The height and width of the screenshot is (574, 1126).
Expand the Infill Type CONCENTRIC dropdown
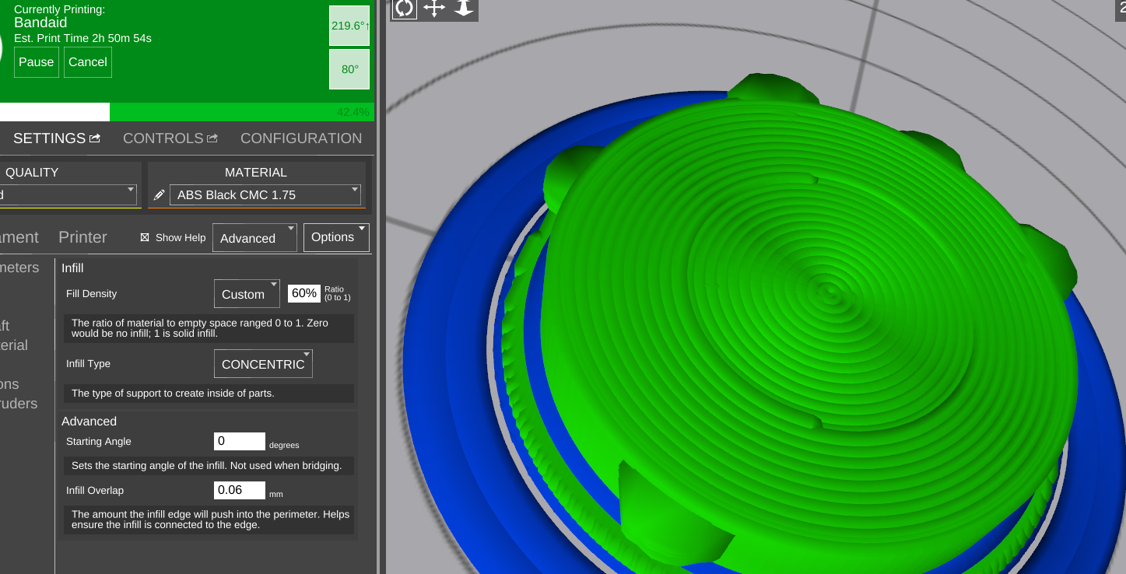click(263, 364)
